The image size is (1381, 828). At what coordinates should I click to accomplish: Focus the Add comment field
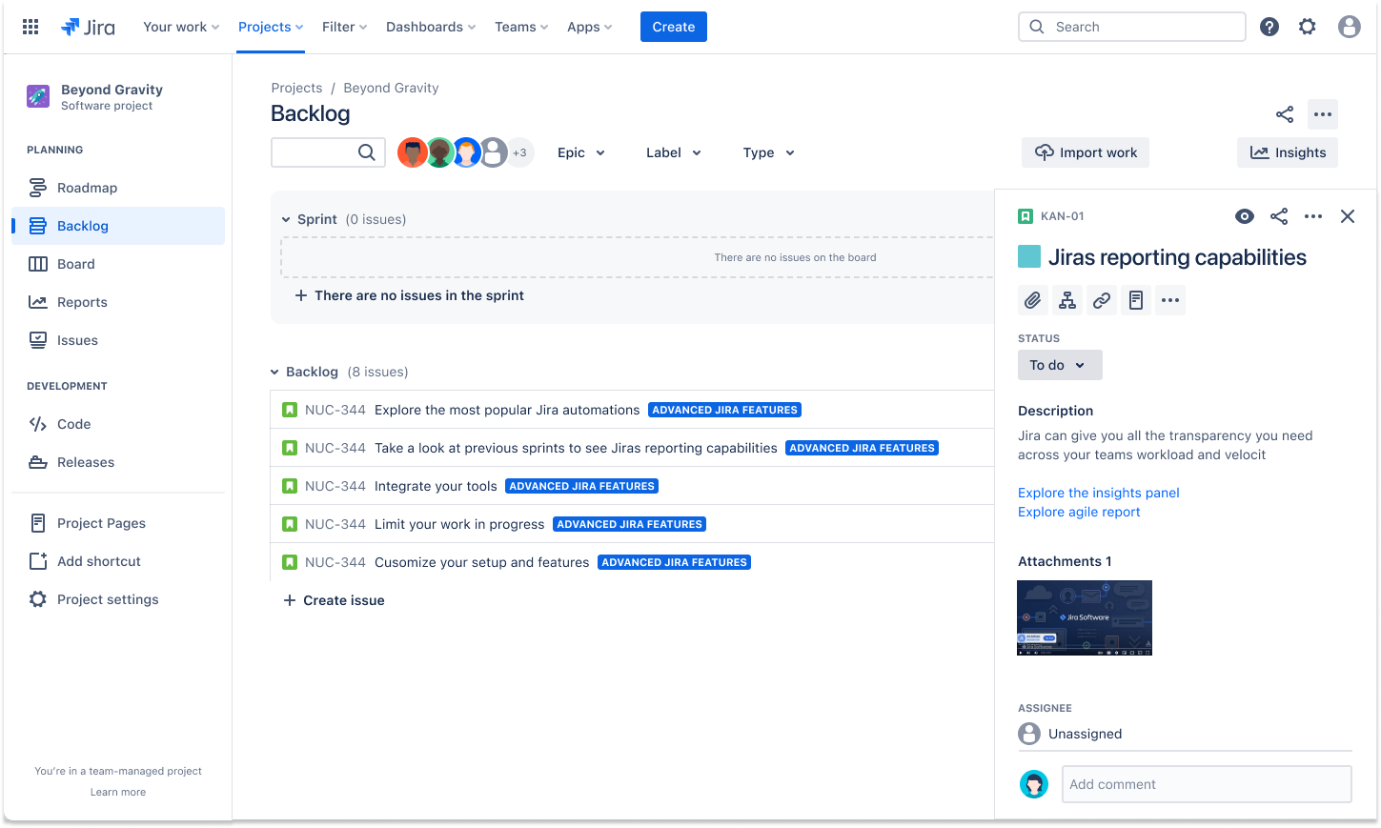[1207, 784]
